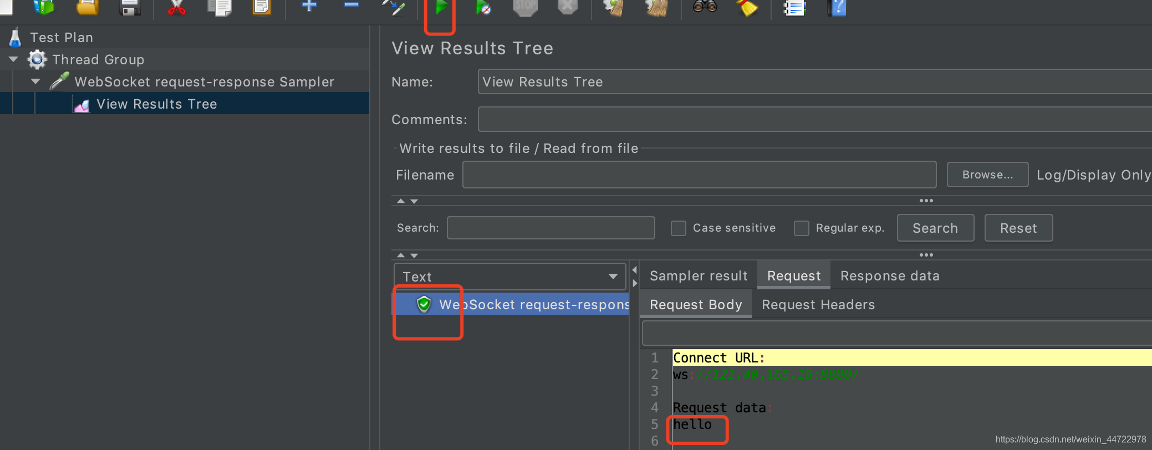Click the Browse... button
Image resolution: width=1152 pixels, height=450 pixels.
pos(987,175)
